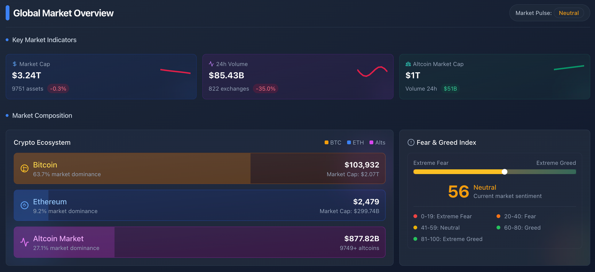Viewport: 595px width, 272px height.
Task: Click the pulse icon beside 24h Volume
Action: (x=211, y=64)
